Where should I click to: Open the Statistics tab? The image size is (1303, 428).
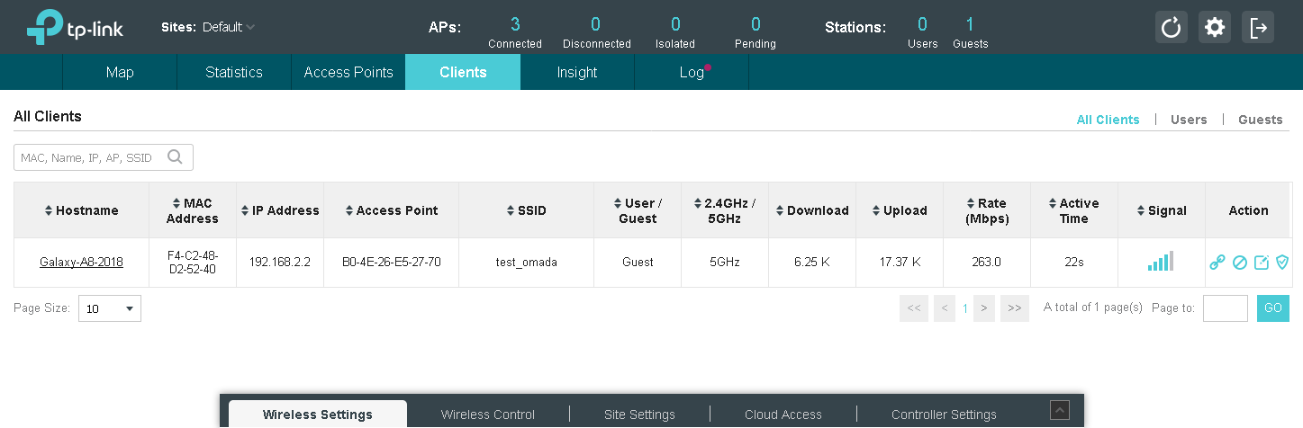[234, 73]
